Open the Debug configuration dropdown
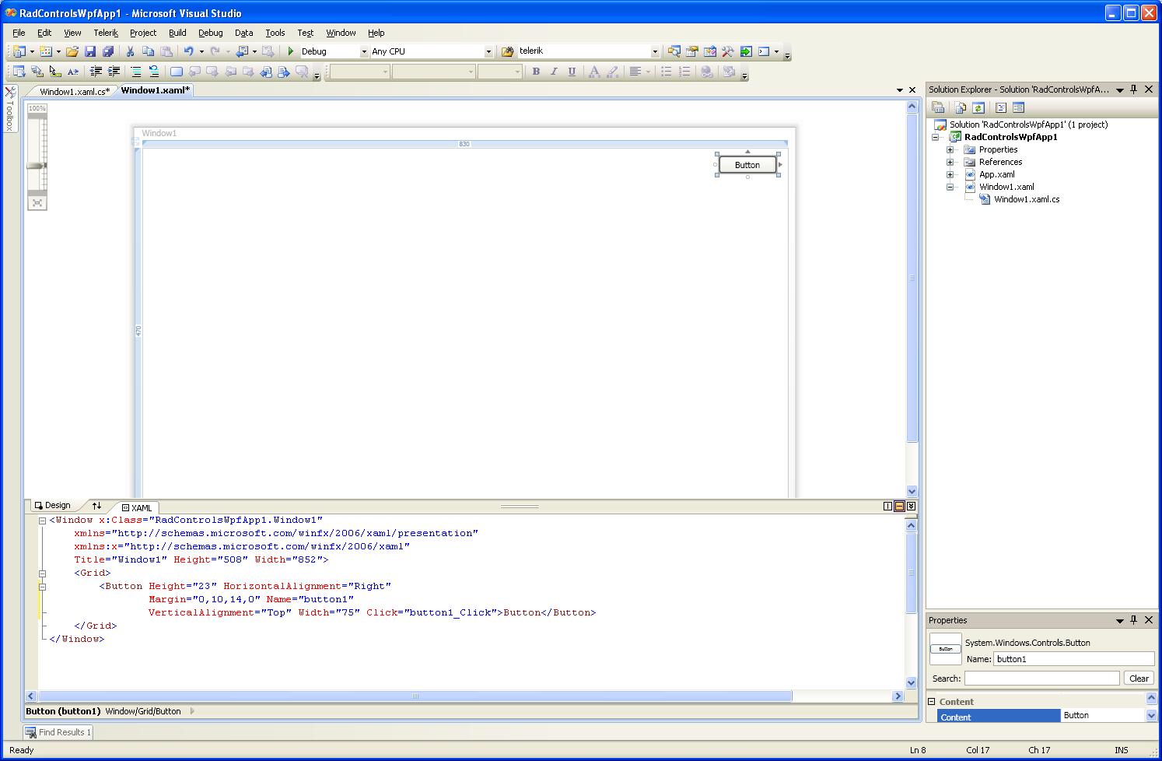The image size is (1162, 761). (x=363, y=51)
